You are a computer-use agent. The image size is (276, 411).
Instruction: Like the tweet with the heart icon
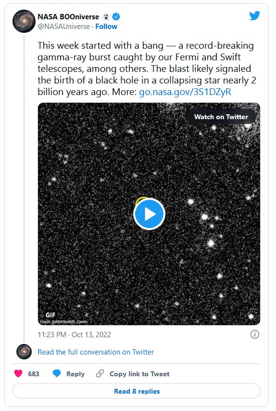[x=18, y=373]
